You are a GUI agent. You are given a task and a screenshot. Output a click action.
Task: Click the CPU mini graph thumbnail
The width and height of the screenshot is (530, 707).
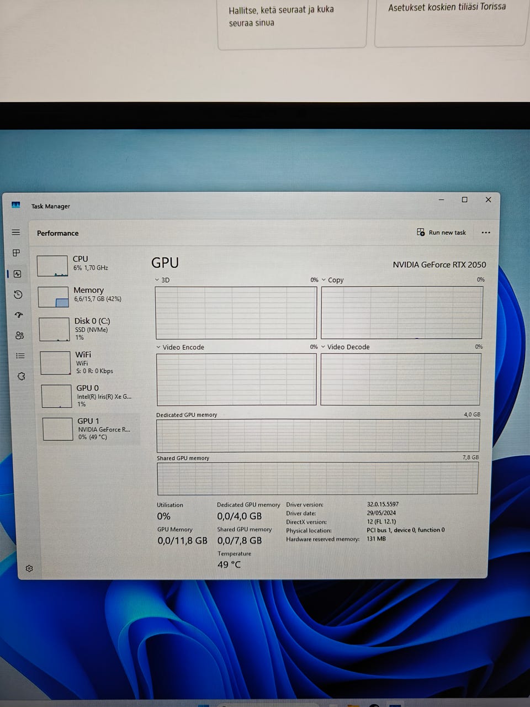[x=52, y=266]
